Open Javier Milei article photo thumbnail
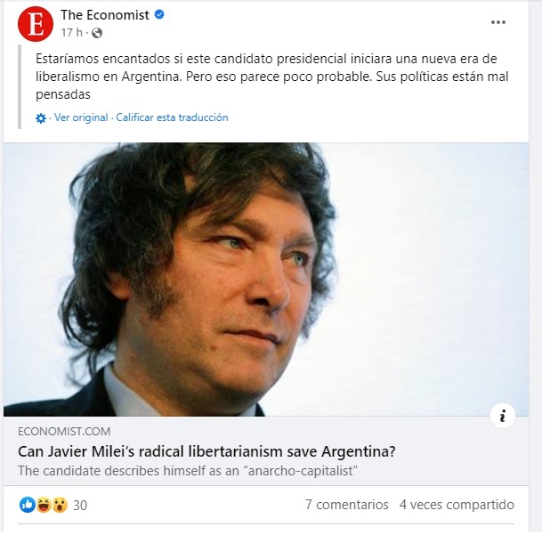 [266, 280]
